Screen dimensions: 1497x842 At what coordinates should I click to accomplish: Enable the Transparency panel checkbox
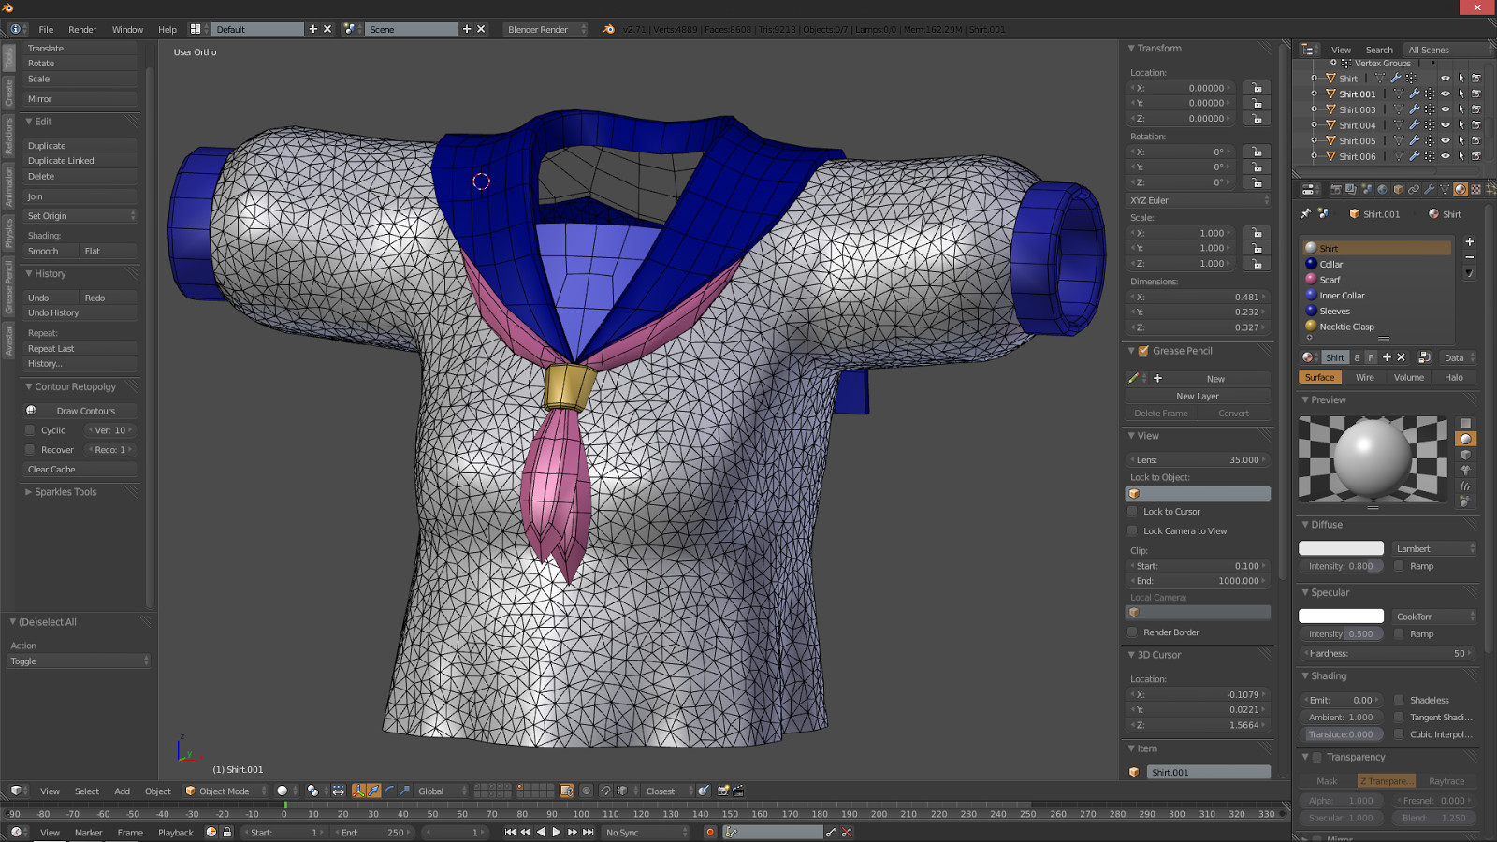coord(1317,757)
